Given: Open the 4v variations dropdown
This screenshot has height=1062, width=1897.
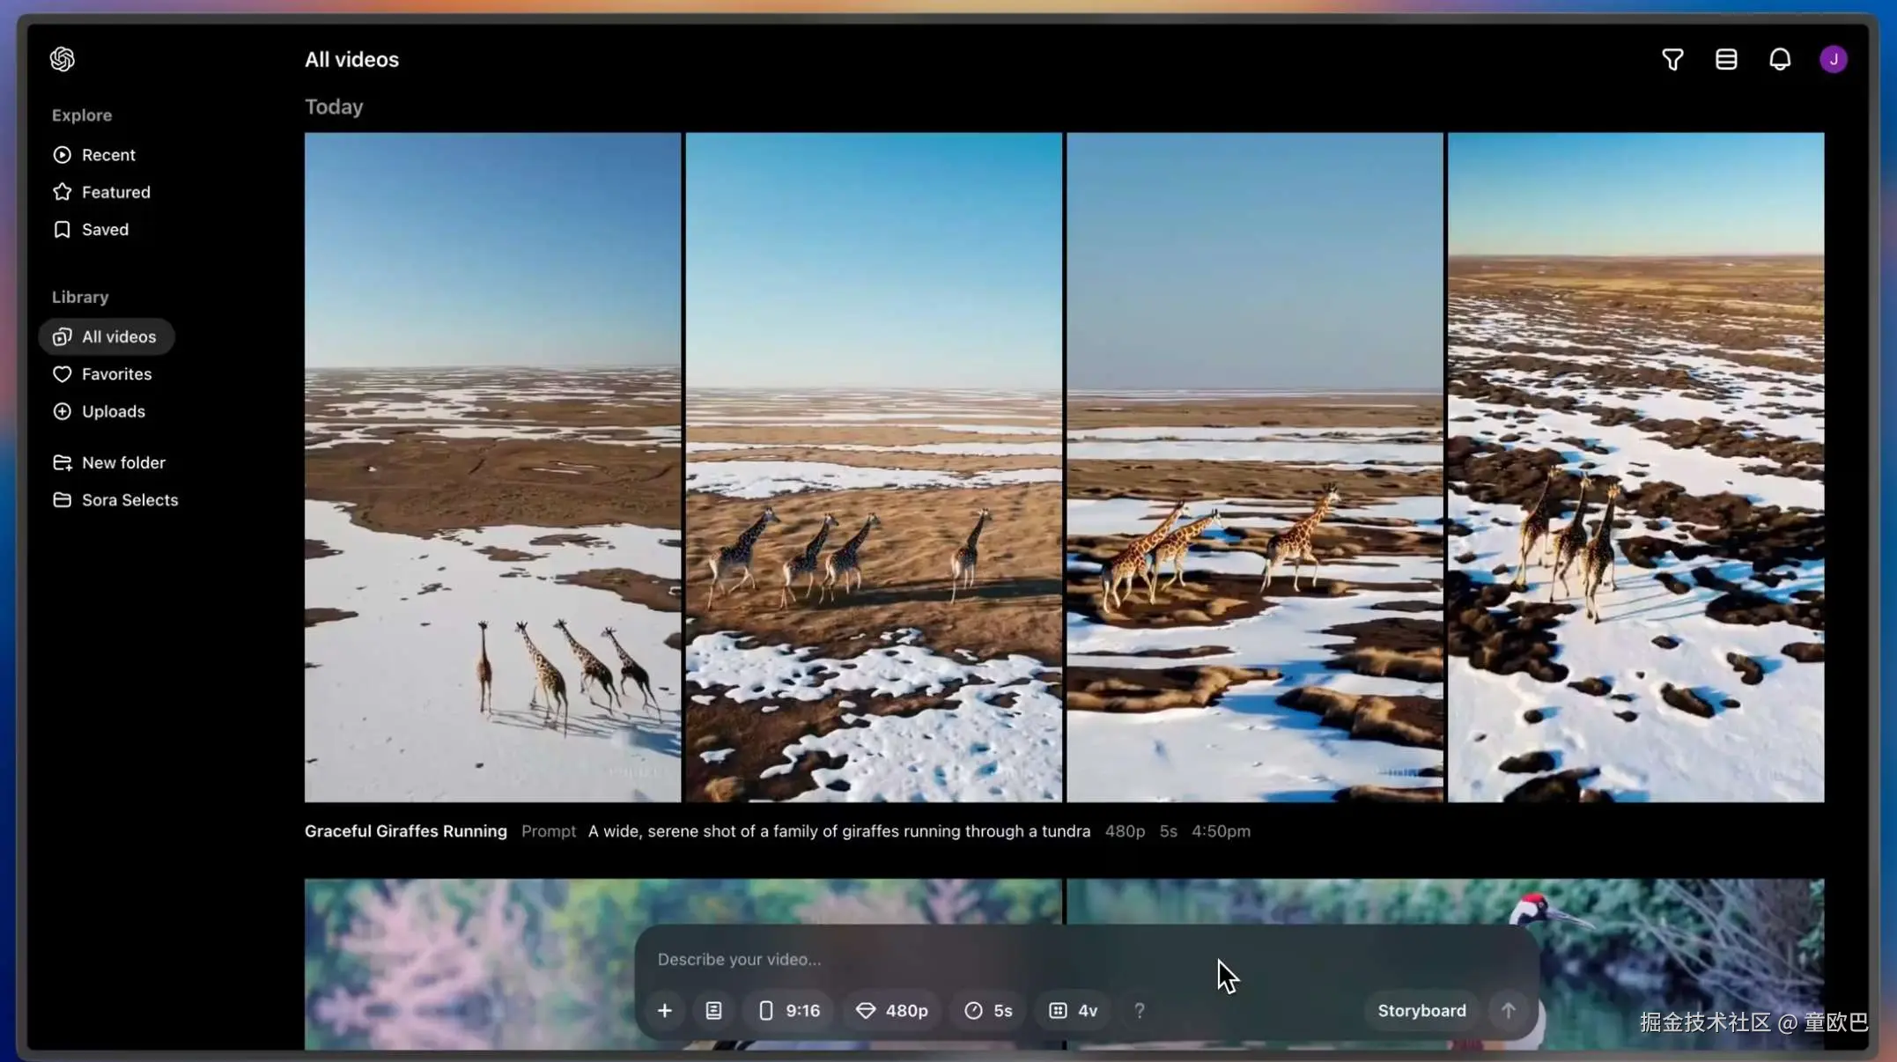Looking at the screenshot, I should (x=1074, y=1010).
